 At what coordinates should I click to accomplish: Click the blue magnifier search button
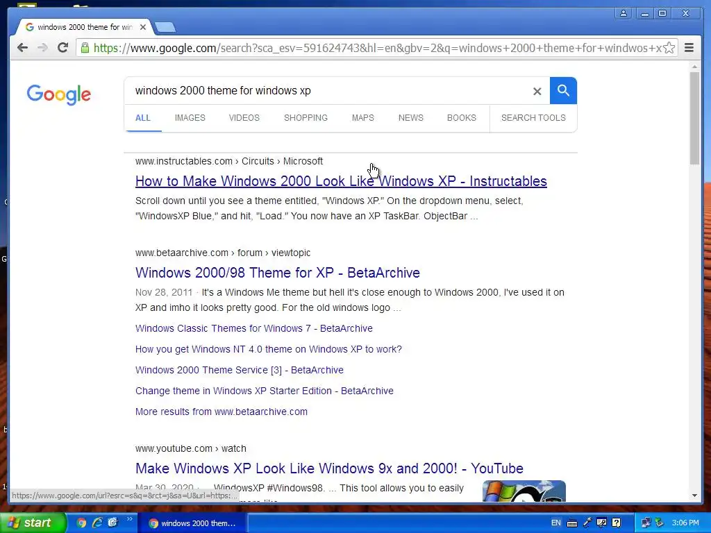point(563,91)
